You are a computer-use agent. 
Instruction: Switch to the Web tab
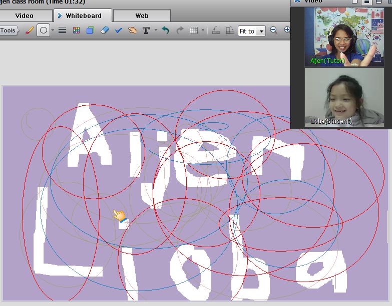tap(142, 15)
